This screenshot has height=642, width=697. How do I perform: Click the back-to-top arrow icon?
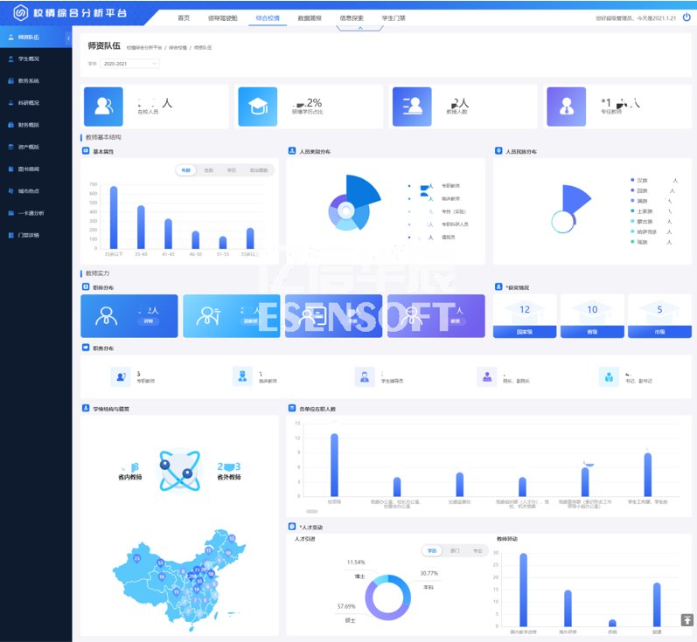(687, 620)
